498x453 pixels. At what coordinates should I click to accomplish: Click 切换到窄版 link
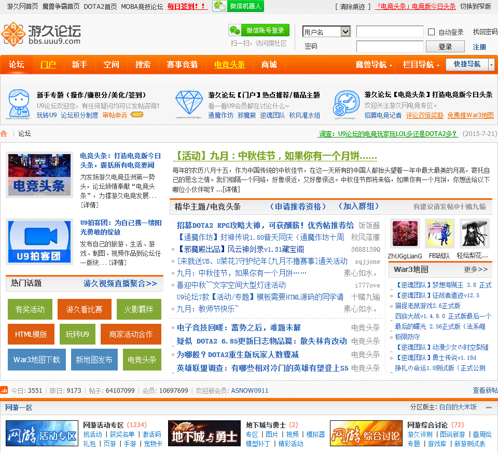476,6
